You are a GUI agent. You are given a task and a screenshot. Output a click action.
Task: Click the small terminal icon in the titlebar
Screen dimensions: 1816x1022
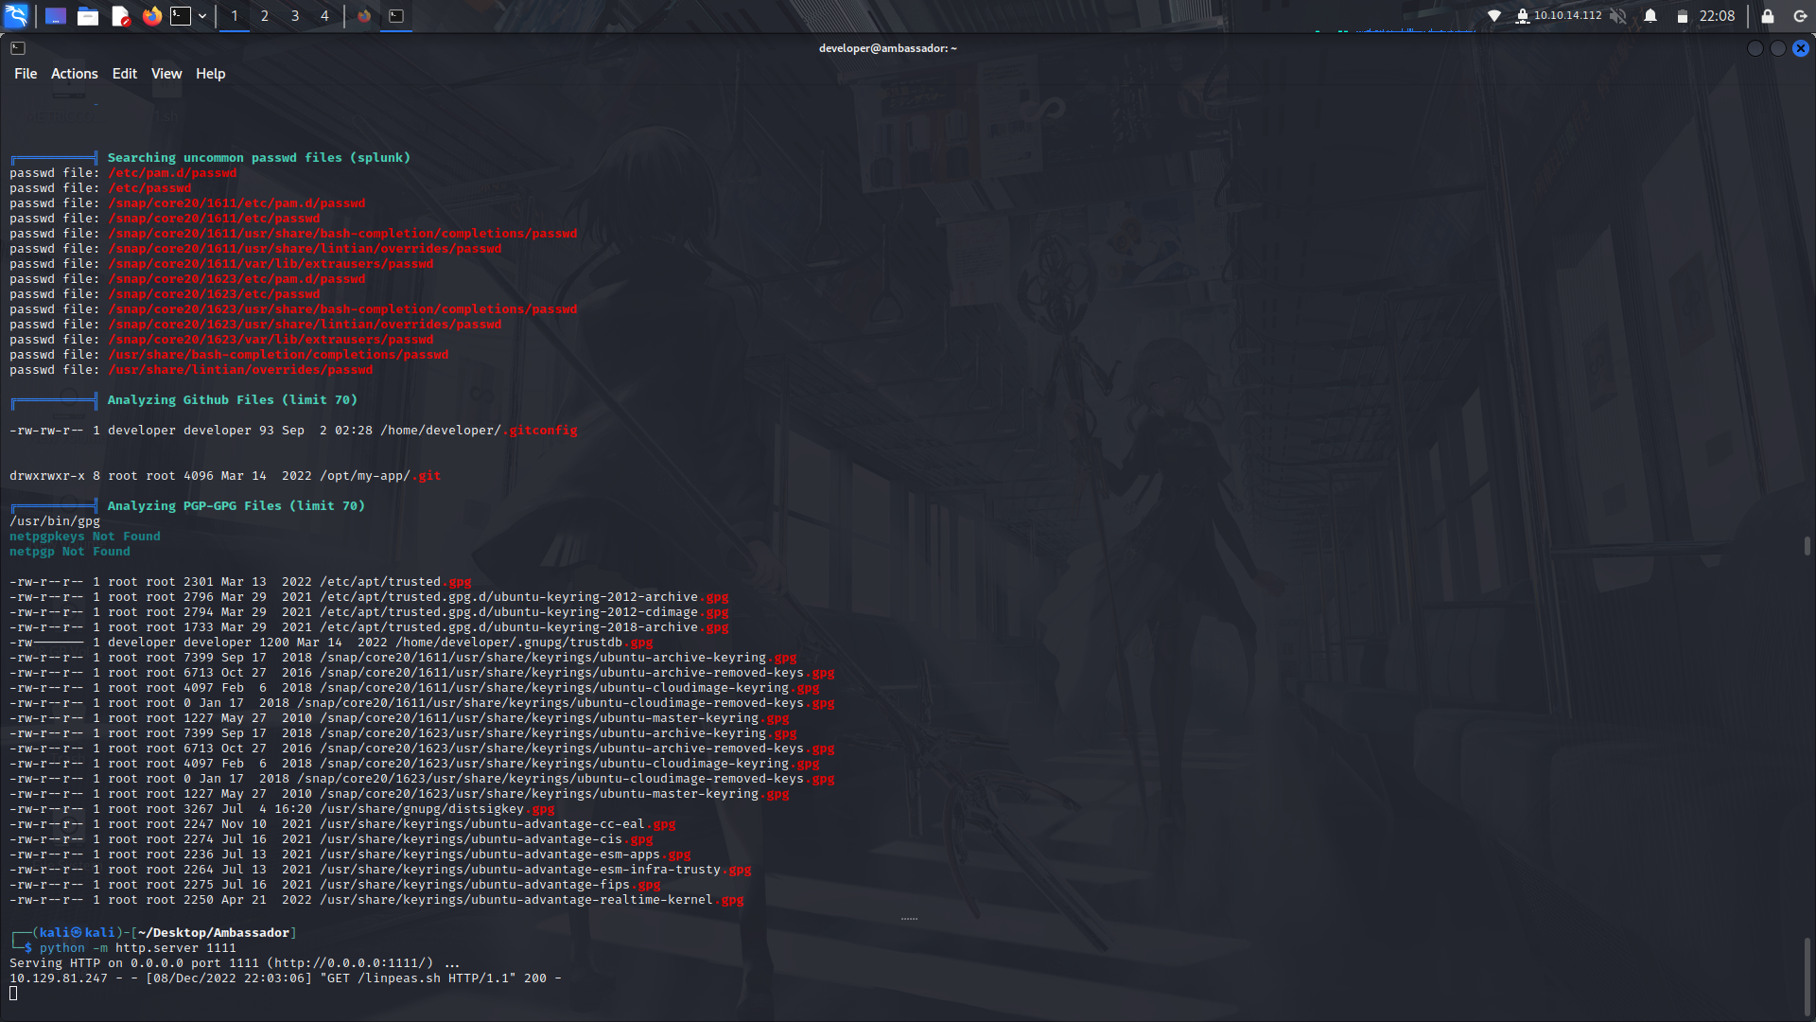pyautogui.click(x=18, y=47)
